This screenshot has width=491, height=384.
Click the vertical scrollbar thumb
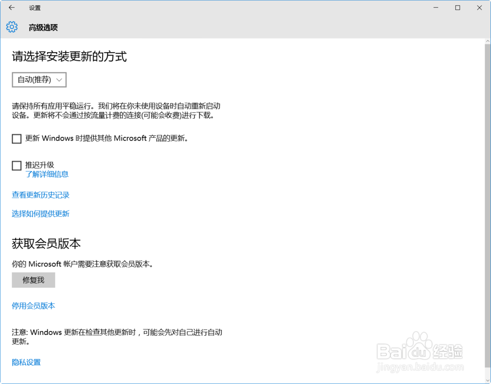[x=488, y=206]
